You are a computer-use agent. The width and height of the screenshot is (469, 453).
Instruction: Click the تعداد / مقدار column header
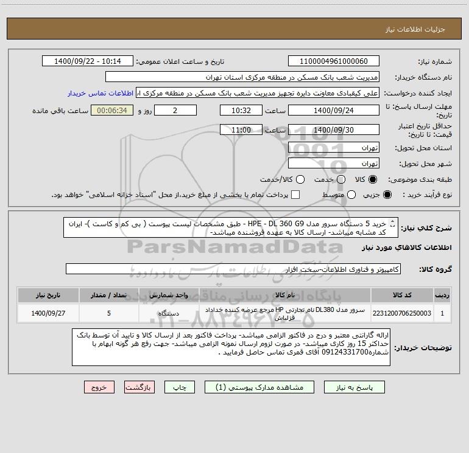[x=109, y=295]
